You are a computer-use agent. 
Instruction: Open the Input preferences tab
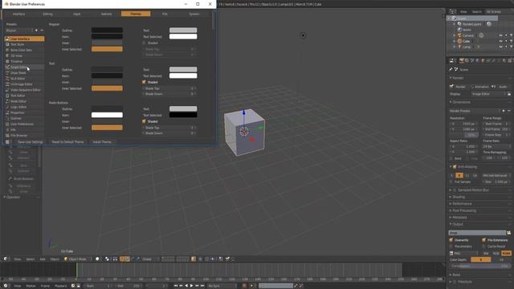[77, 14]
